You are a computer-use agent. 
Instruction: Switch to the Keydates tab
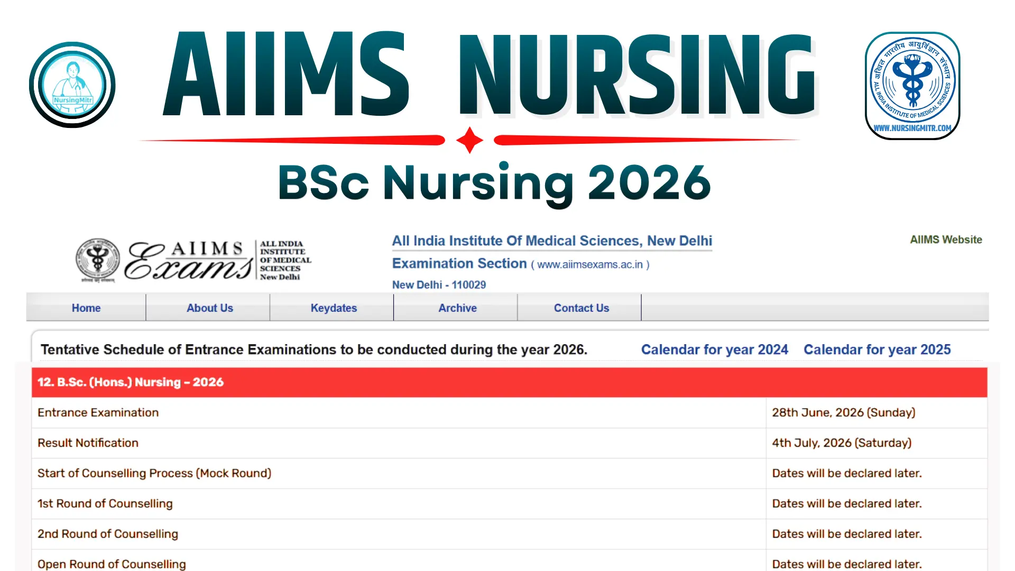tap(333, 308)
